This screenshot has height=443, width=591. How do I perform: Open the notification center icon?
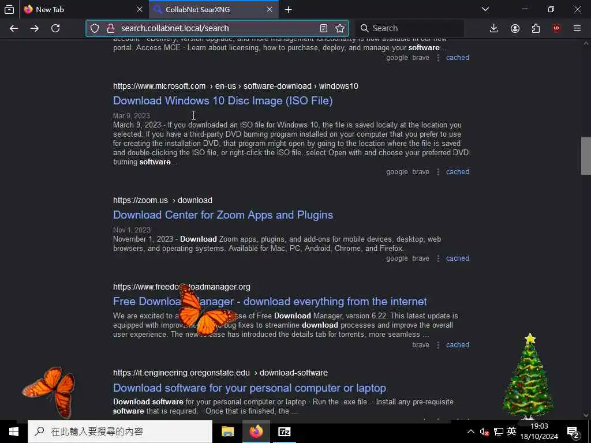click(573, 431)
